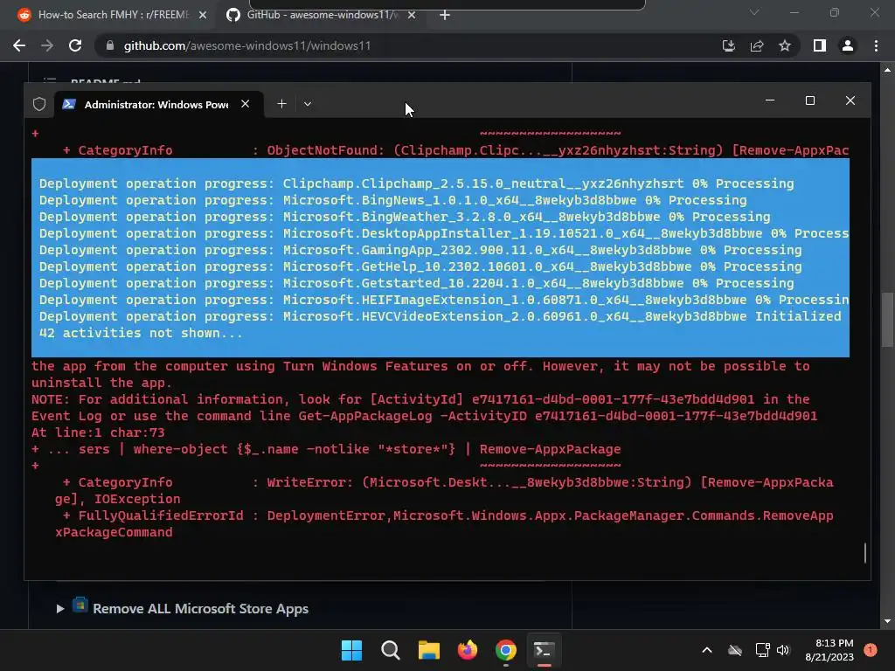The width and height of the screenshot is (895, 671).
Task: Open File Explorer from taskbar
Action: pos(428,650)
